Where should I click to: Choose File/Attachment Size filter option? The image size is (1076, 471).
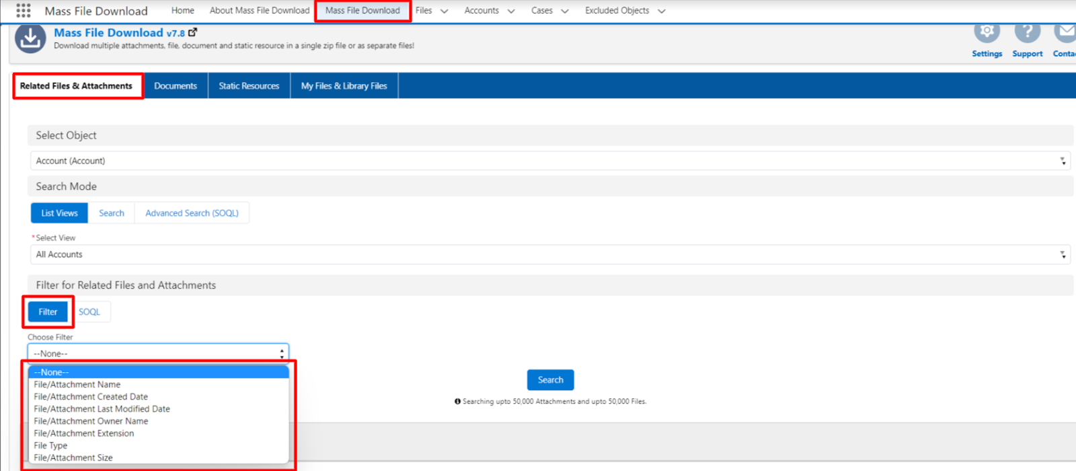coord(158,458)
